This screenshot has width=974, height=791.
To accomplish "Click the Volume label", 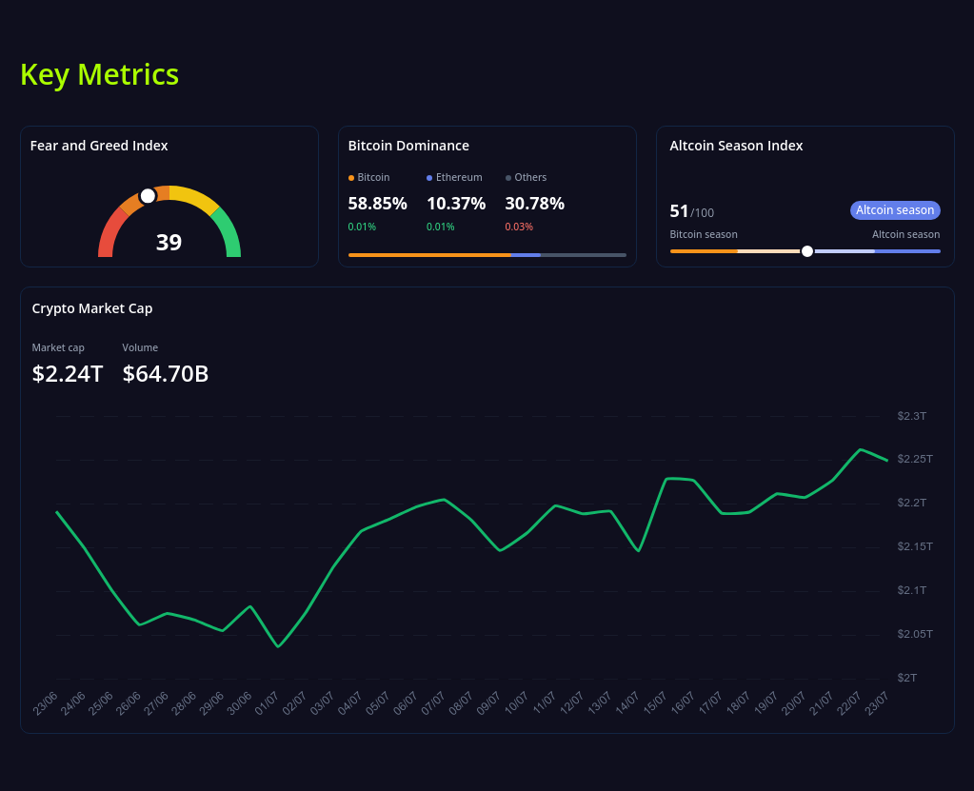I will pyautogui.click(x=140, y=347).
